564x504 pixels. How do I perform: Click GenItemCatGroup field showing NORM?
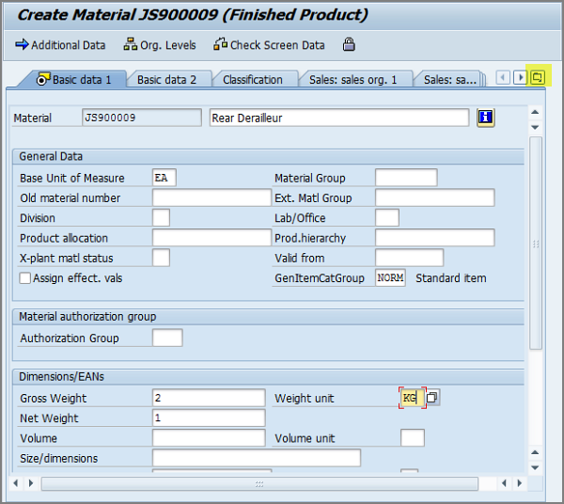coord(391,277)
